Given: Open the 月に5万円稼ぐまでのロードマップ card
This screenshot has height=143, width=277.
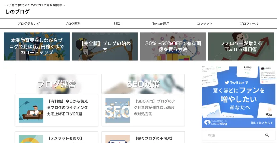Looking at the screenshot, I should click(37, 46).
